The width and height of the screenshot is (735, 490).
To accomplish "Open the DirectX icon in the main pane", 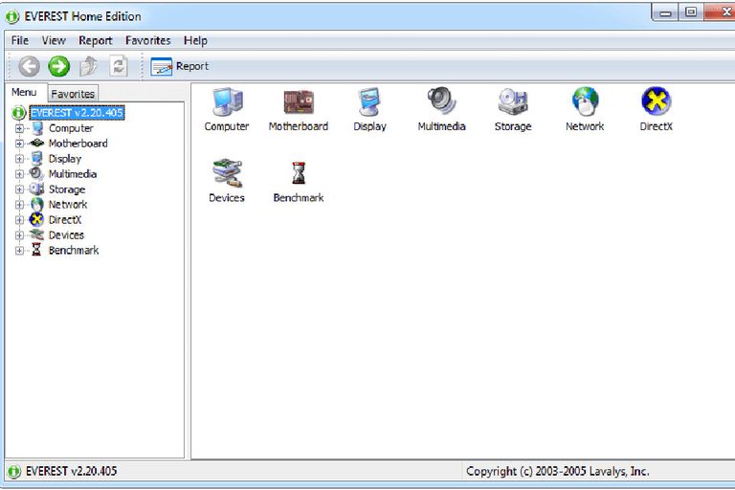I will pos(656,100).
